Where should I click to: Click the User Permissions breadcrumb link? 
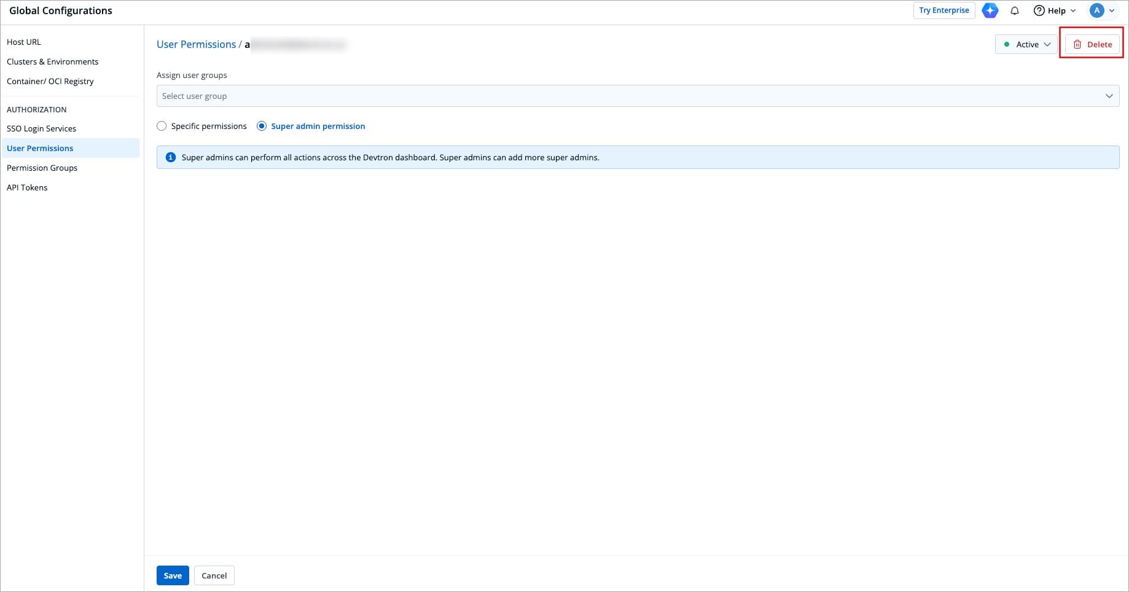(x=196, y=44)
